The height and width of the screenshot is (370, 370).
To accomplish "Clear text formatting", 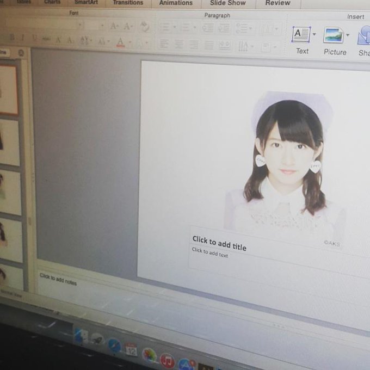I will (144, 27).
